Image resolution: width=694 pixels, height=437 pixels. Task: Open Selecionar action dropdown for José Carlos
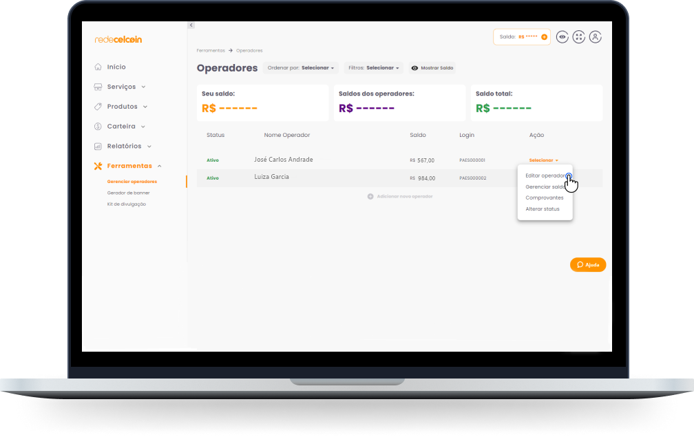(543, 160)
